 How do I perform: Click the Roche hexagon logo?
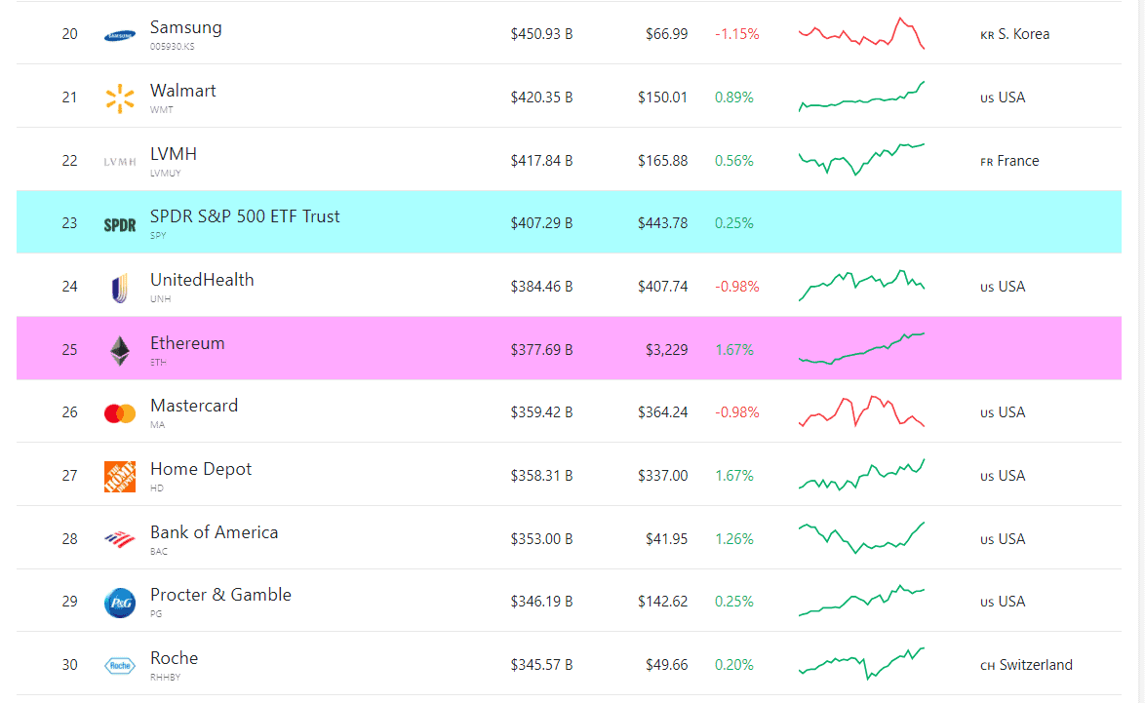(x=120, y=666)
